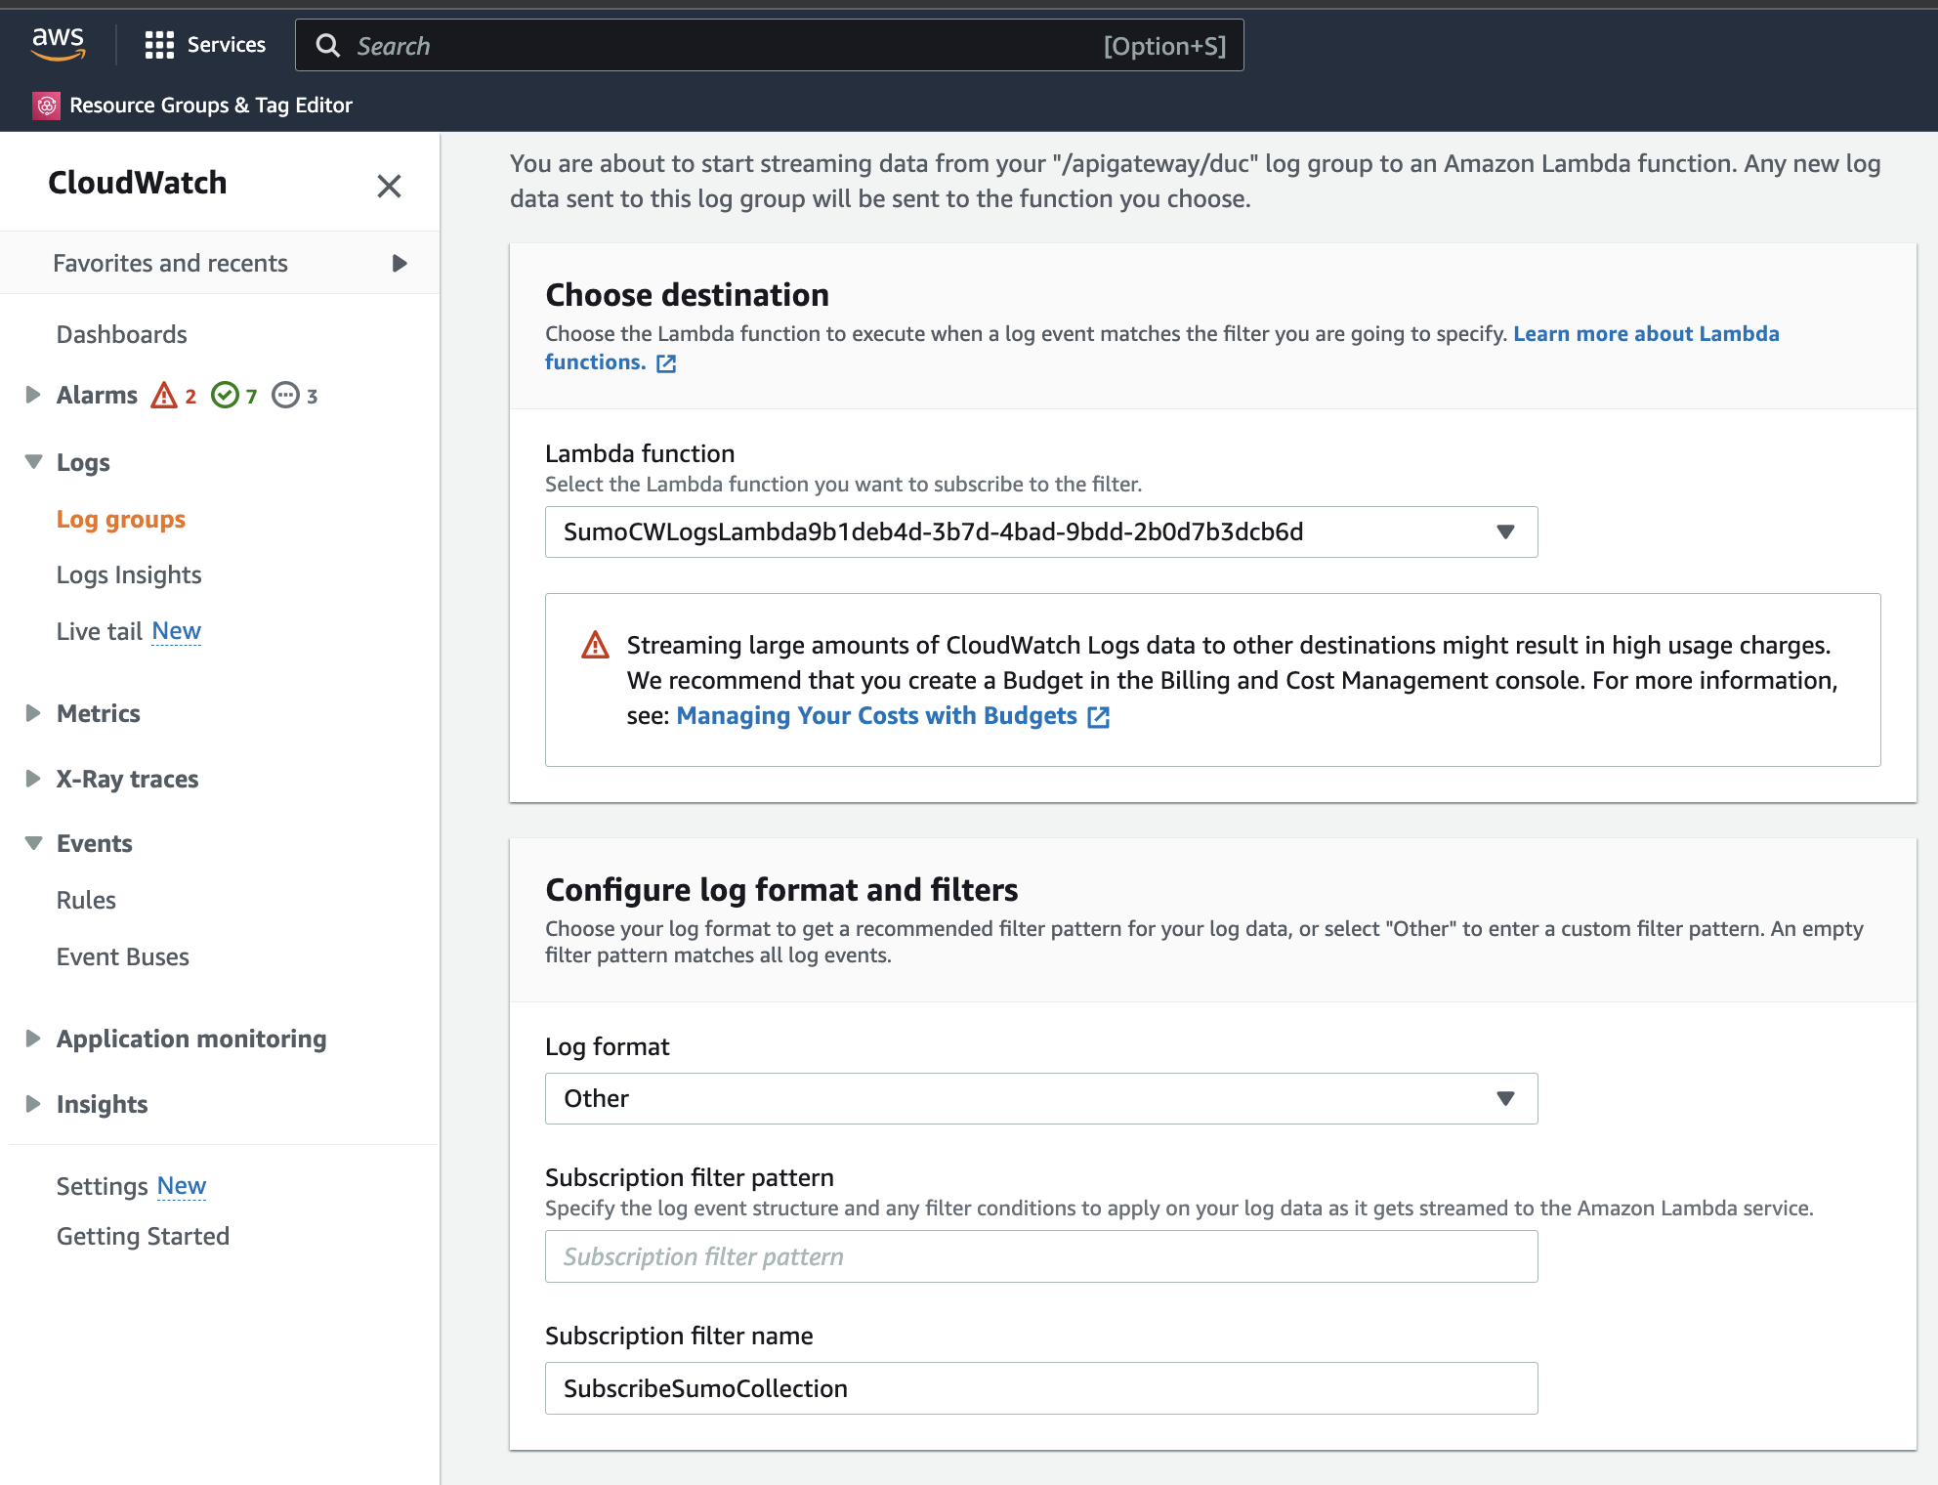The image size is (1938, 1485).
Task: Click the insufficient-data alarms icon next to Alarms
Action: tap(284, 395)
